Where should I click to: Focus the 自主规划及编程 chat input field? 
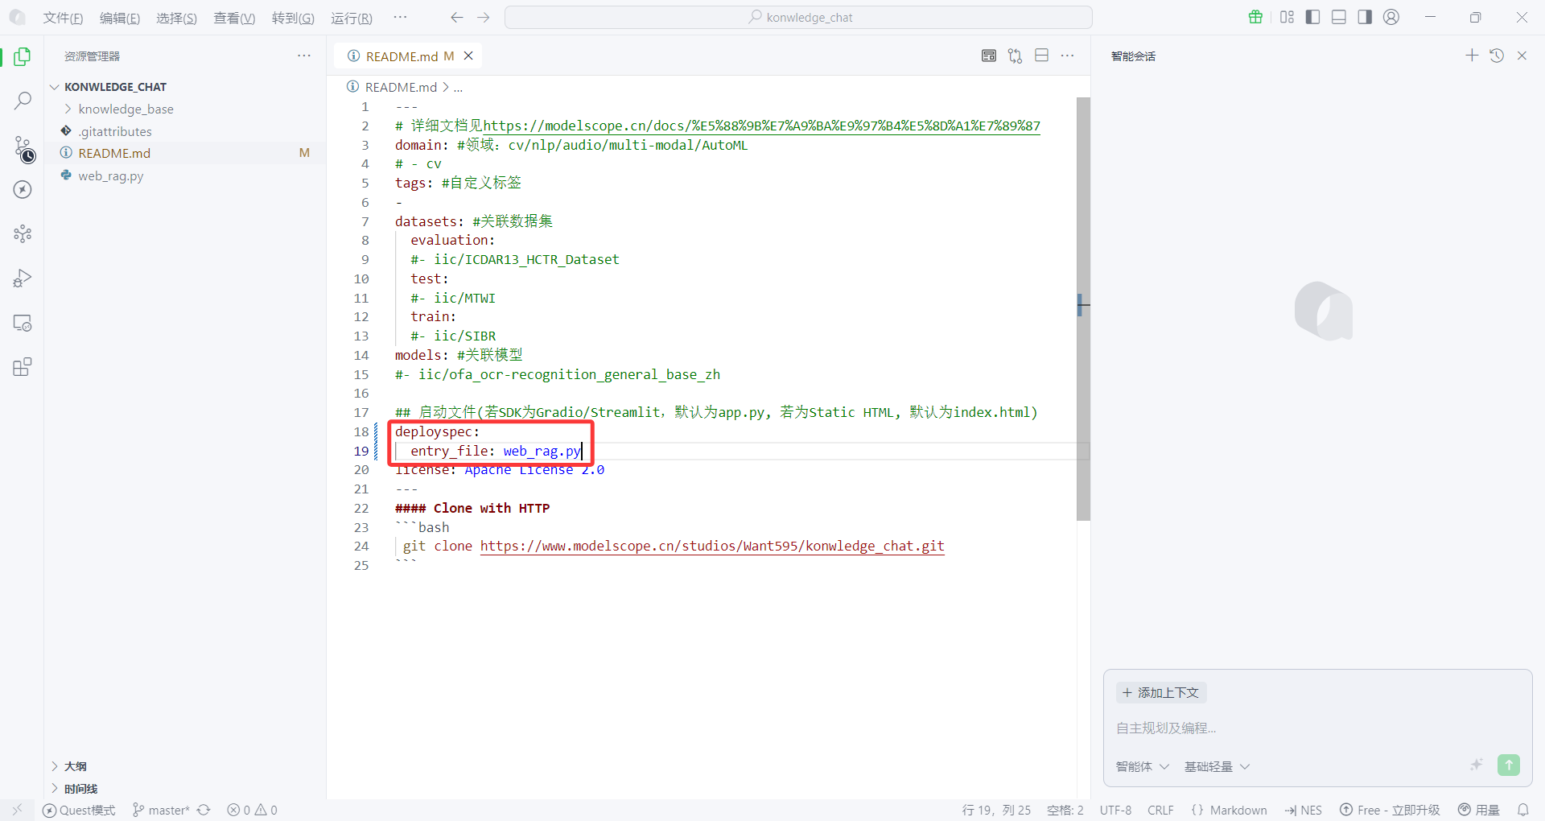[1317, 728]
